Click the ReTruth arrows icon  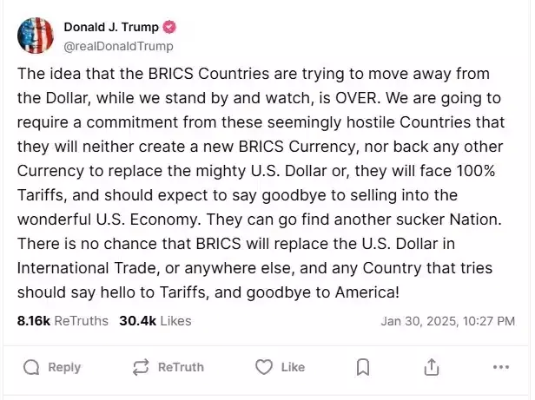(141, 367)
